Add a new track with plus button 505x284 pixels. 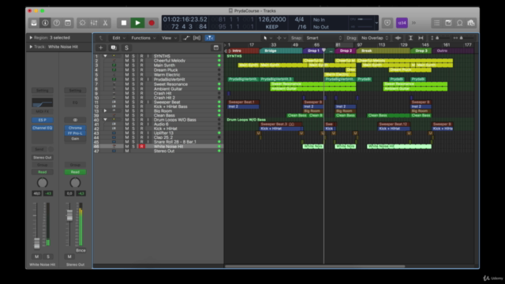click(101, 47)
